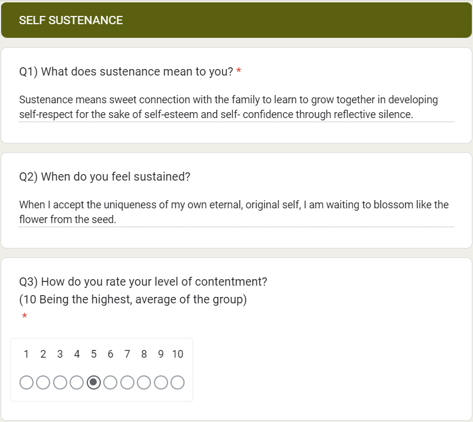Click the red required asterisk under Q3
This screenshot has height=422, width=473.
point(24,318)
